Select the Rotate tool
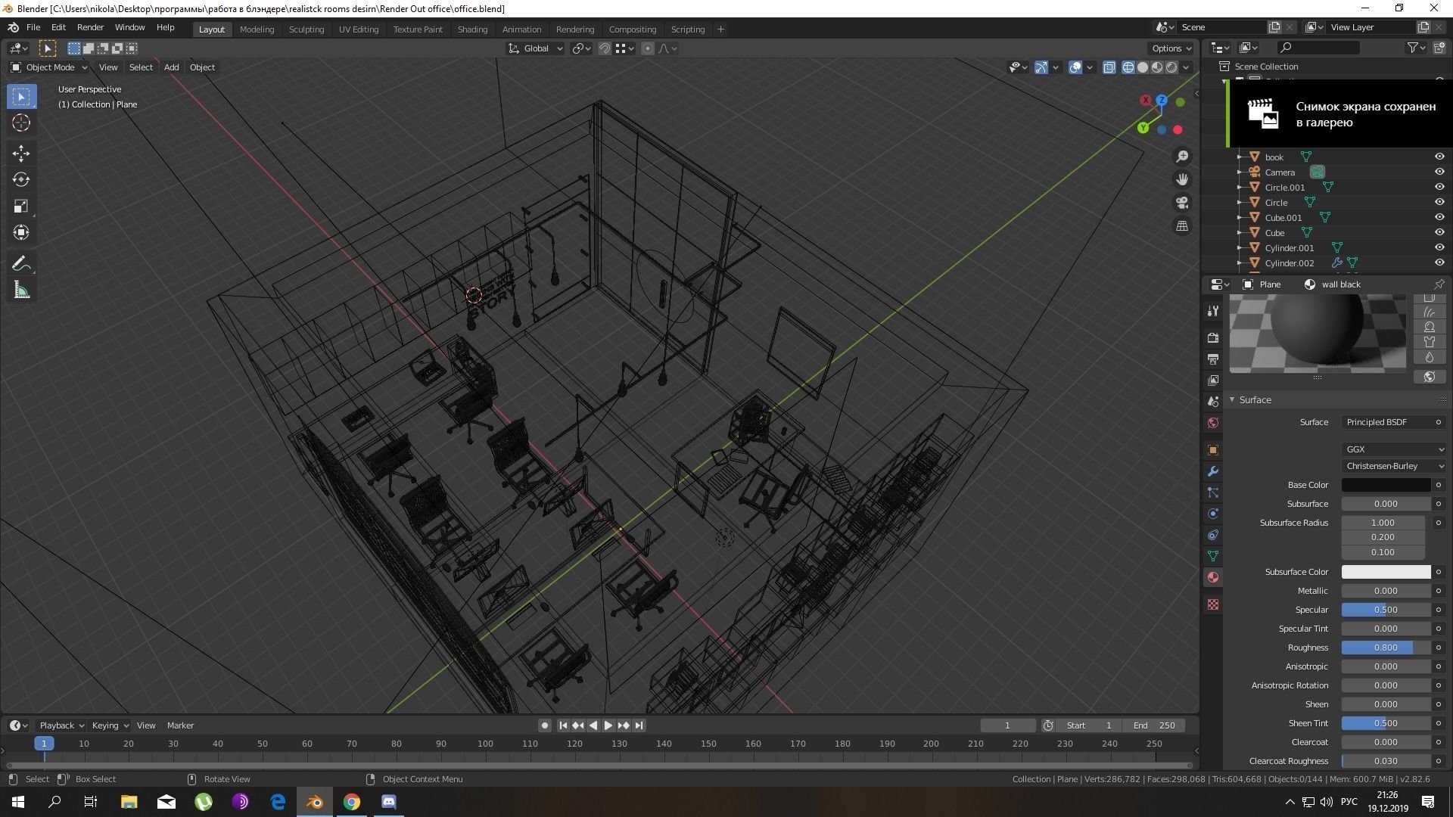The height and width of the screenshot is (817, 1453). pos(21,179)
